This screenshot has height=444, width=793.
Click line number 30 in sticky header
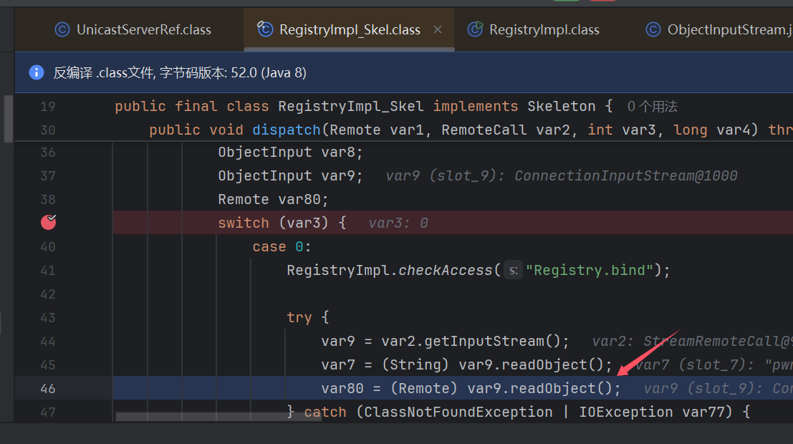coord(47,130)
